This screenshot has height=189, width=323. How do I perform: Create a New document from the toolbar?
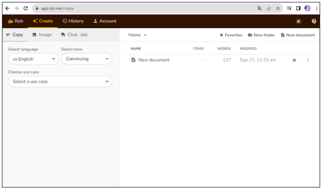(298, 35)
